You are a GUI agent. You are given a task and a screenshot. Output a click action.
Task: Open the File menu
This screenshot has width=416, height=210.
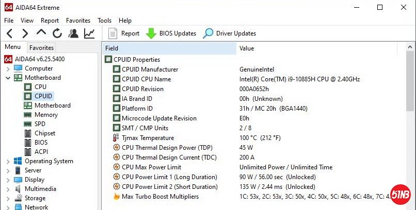pyautogui.click(x=9, y=21)
